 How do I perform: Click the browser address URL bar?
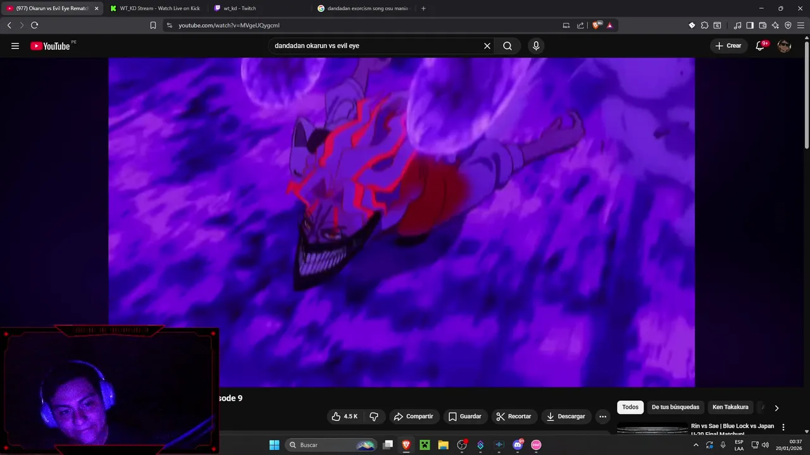[367, 25]
